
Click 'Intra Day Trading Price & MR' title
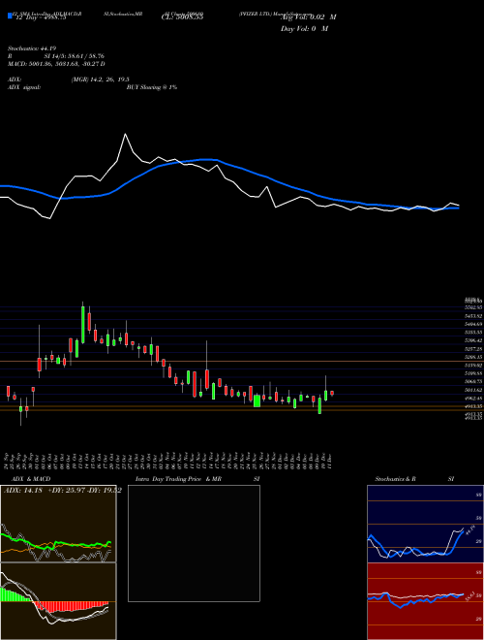tap(178, 479)
